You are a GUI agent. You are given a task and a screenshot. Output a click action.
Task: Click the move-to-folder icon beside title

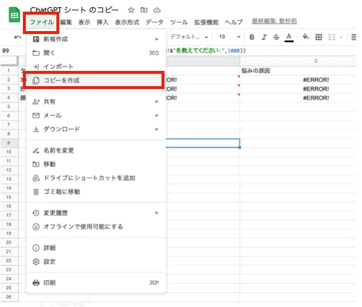coord(144,10)
